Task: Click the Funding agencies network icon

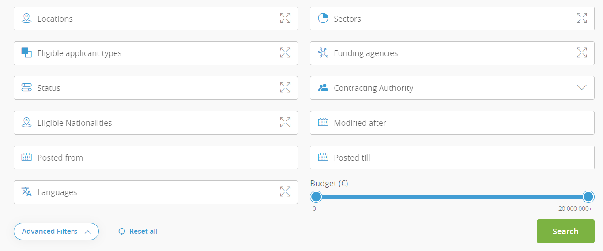Action: [323, 53]
